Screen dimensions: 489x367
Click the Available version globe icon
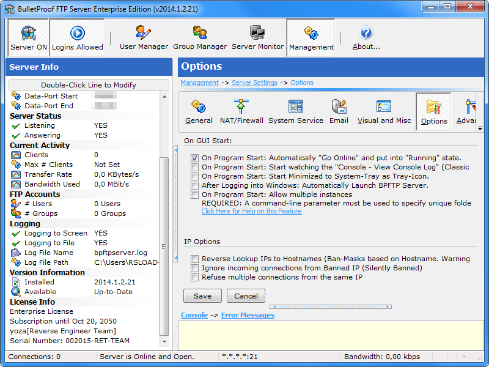coord(16,292)
